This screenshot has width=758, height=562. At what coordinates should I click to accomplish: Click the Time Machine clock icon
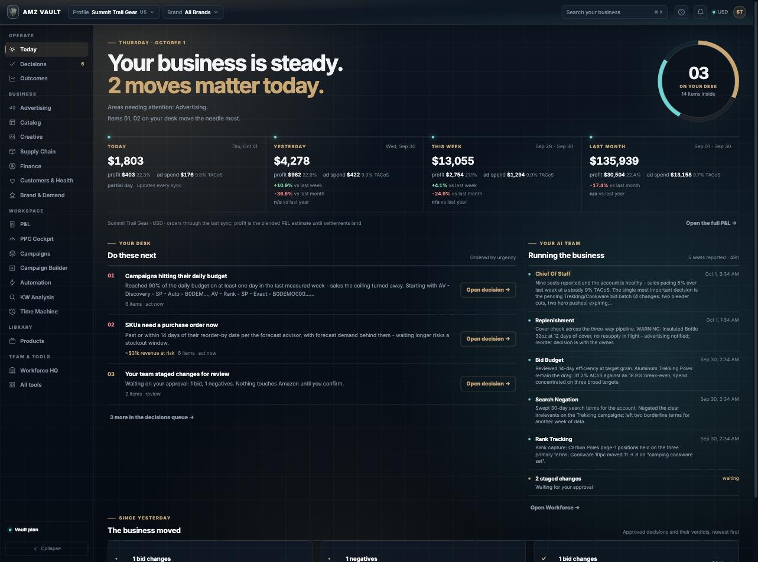tap(12, 312)
